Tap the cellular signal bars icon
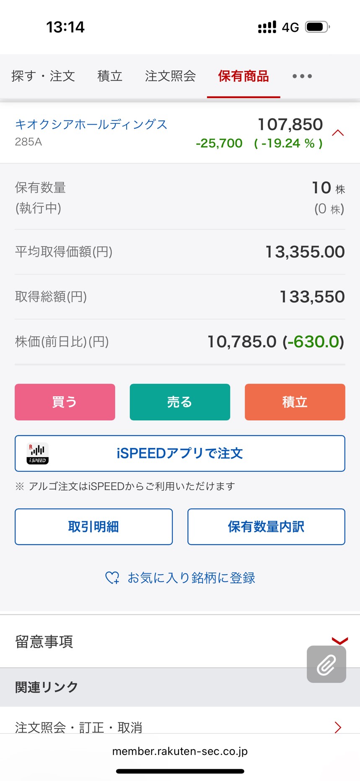The image size is (360, 781). pos(267,27)
